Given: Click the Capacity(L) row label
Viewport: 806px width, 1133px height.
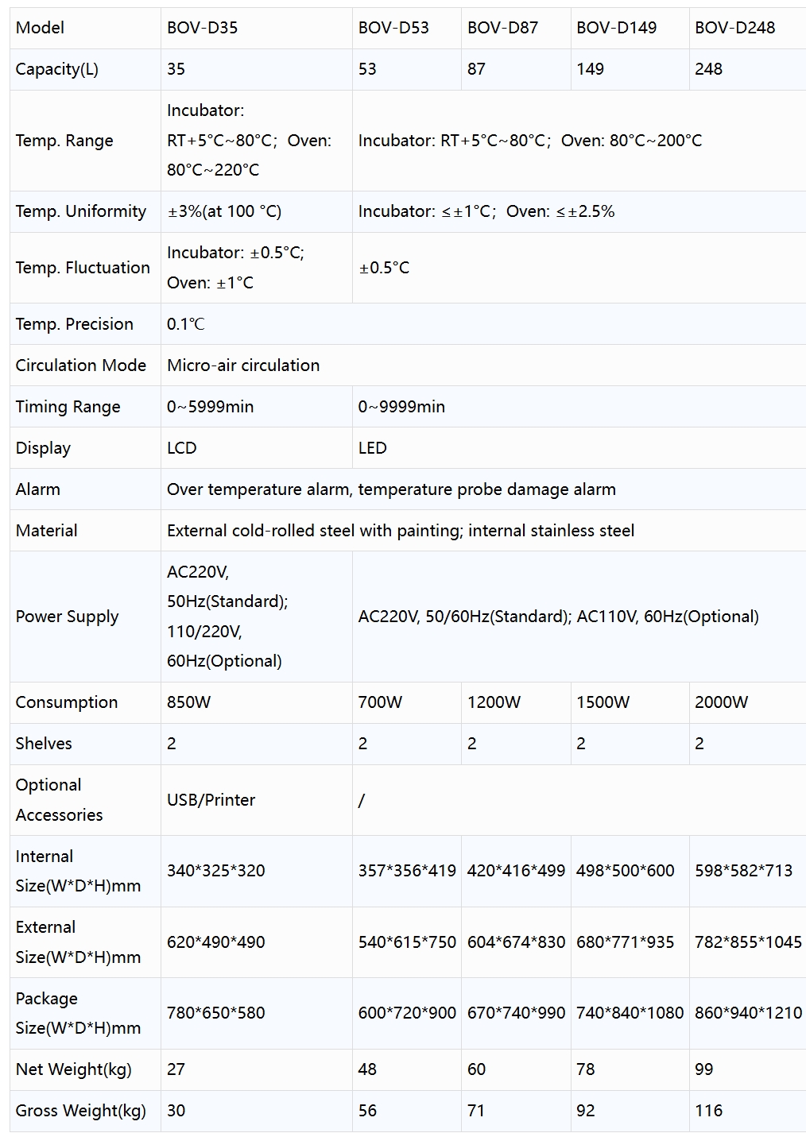Looking at the screenshot, I should pos(57,69).
